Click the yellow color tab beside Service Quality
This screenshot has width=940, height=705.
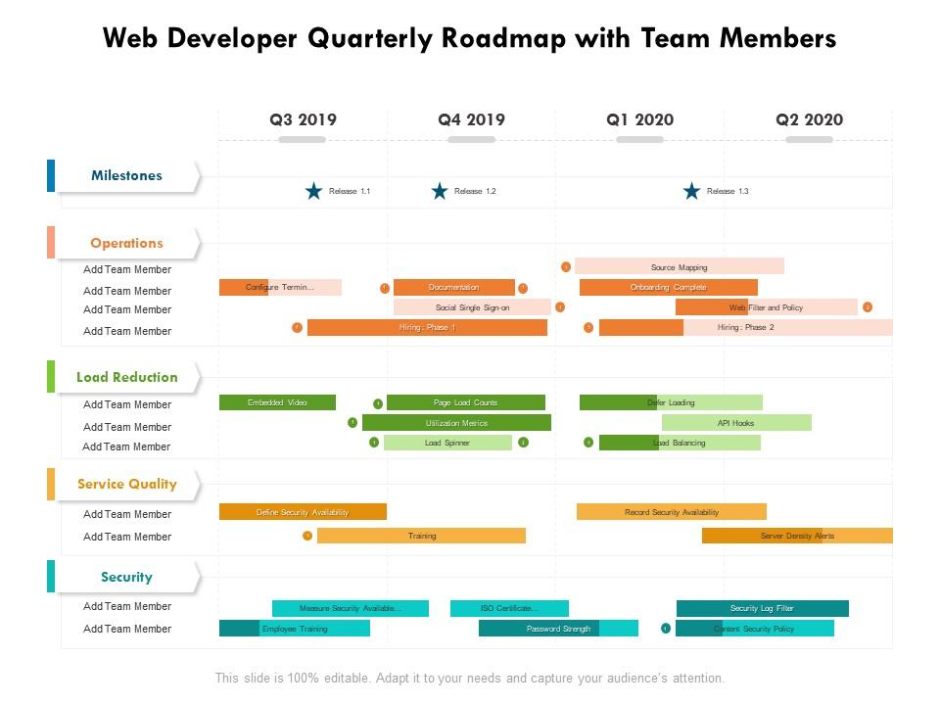[51, 484]
